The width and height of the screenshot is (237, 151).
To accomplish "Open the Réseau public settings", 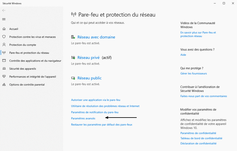I will (90, 78).
